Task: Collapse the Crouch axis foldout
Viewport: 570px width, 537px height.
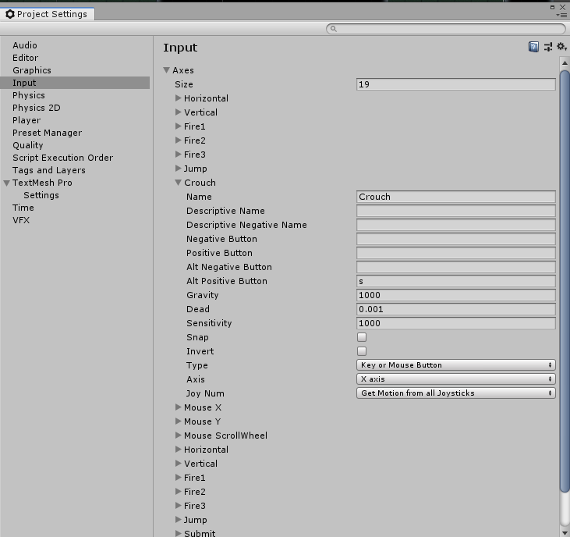Action: [x=178, y=183]
